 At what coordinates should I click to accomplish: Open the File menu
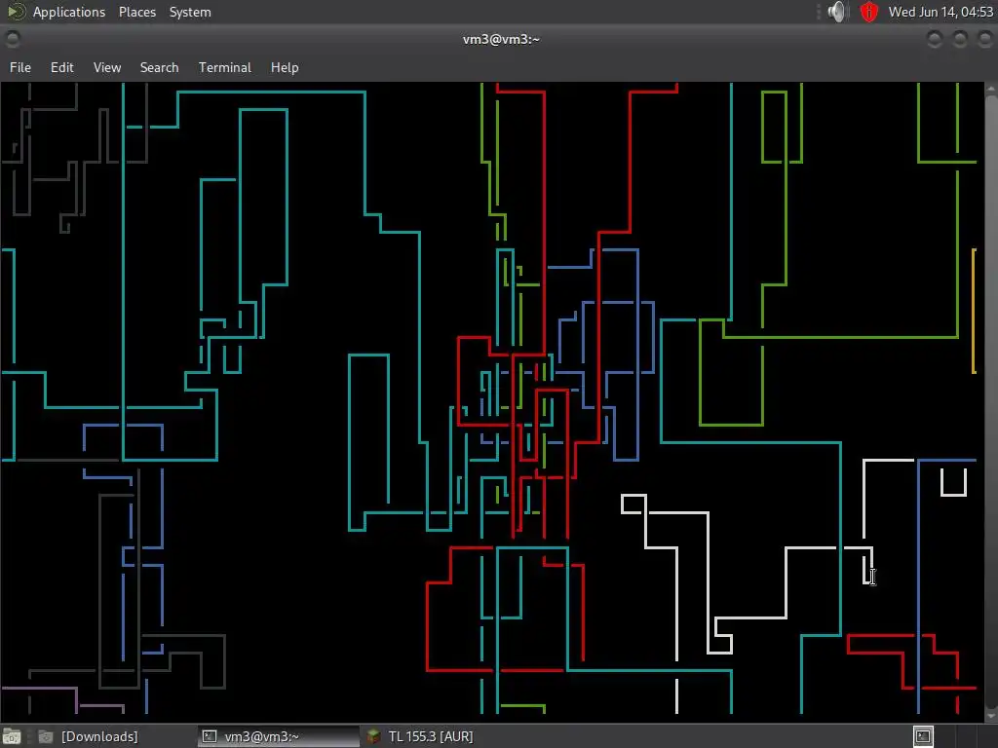(x=20, y=67)
